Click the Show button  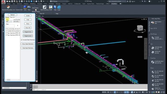pyautogui.click(x=28, y=24)
